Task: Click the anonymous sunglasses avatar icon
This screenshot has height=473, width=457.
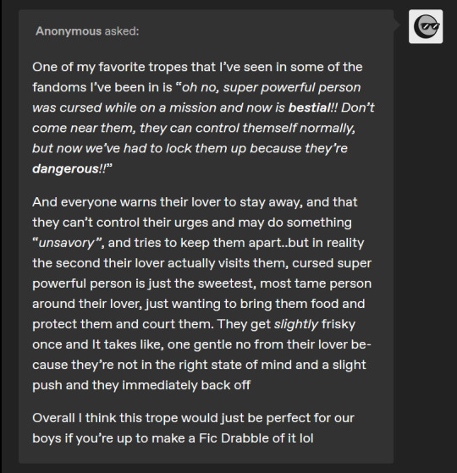Action: coord(426,26)
